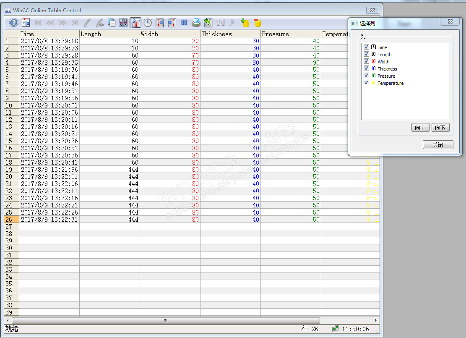Uncheck the Length column checkbox
Viewport: 466px width, 338px height.
pos(367,54)
